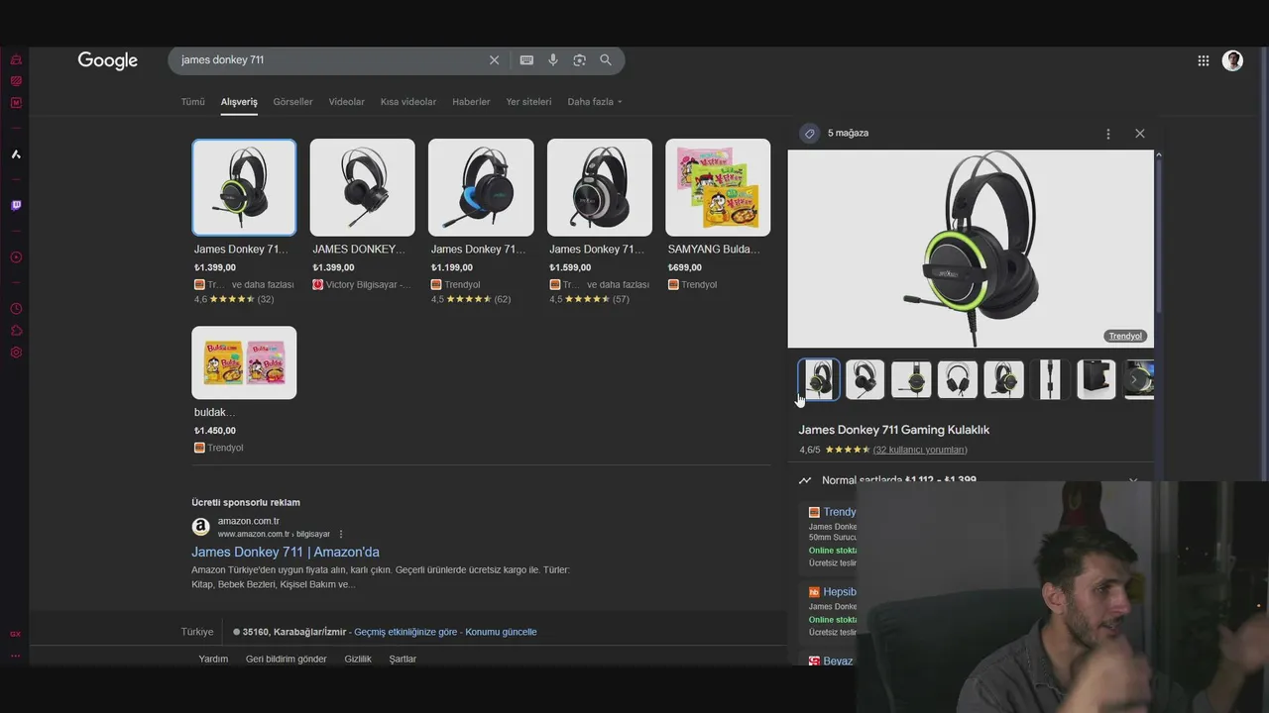Select the fourth front-view headphone thumbnail
Viewport: 1269px width, 713px height.
tap(958, 379)
